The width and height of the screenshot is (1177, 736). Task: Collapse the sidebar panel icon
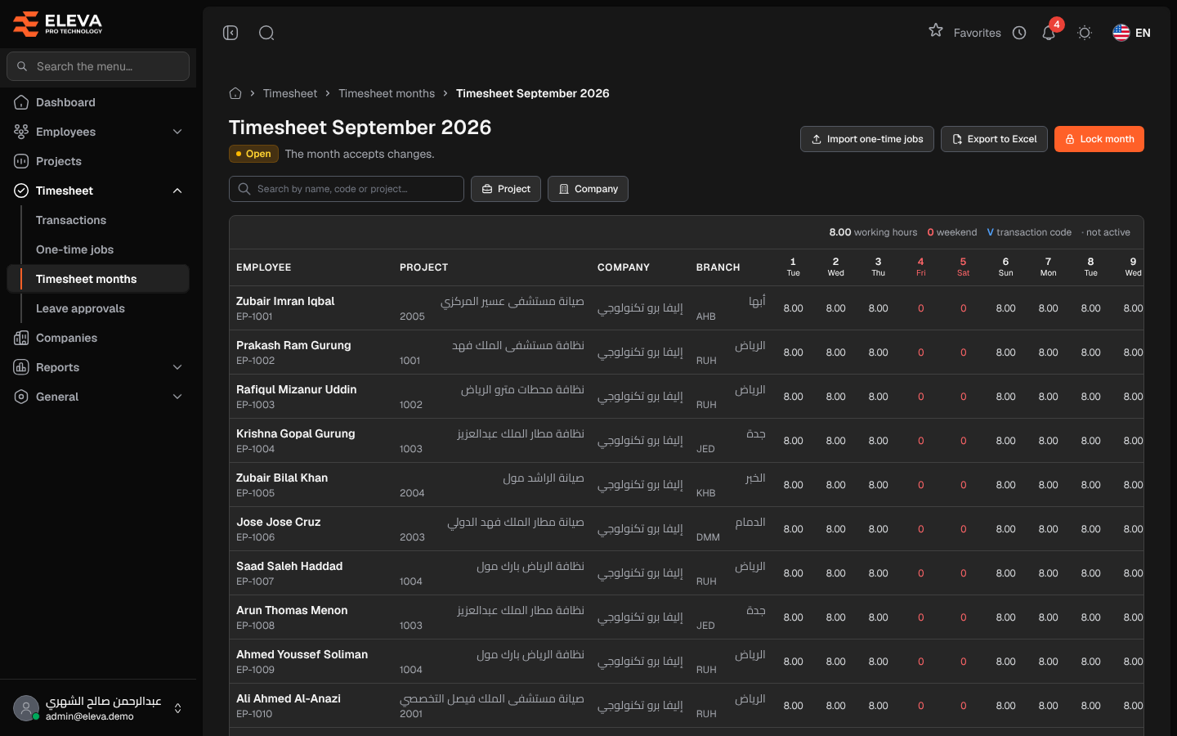230,33
